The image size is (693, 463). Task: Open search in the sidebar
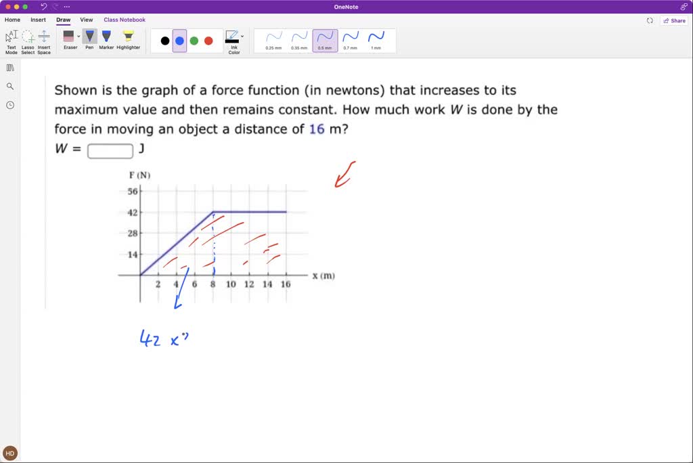[9, 87]
